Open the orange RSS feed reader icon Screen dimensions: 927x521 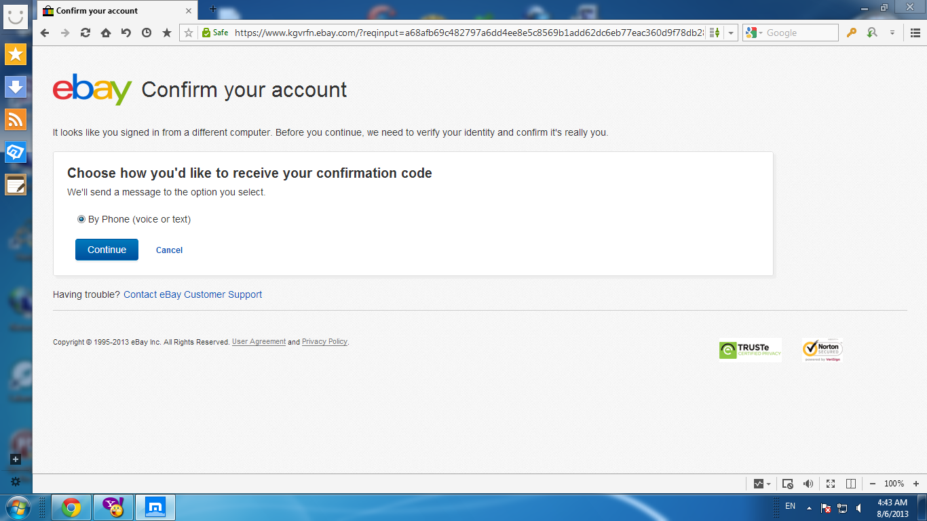pos(15,119)
